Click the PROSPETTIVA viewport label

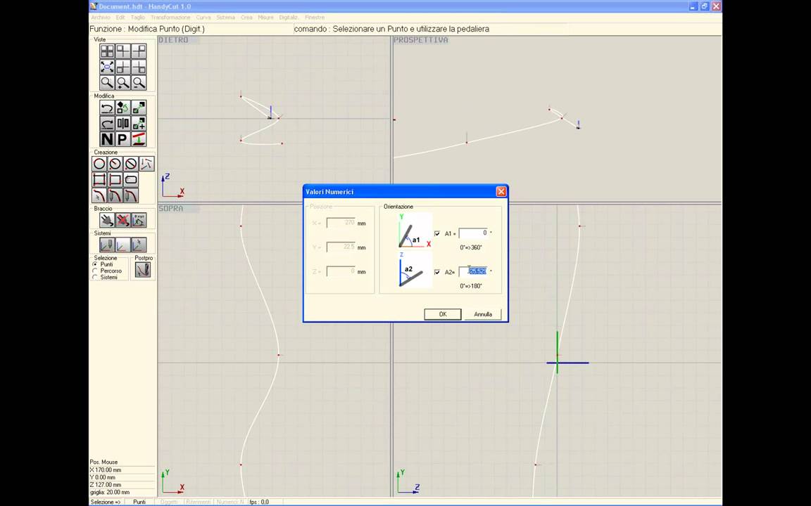click(420, 40)
